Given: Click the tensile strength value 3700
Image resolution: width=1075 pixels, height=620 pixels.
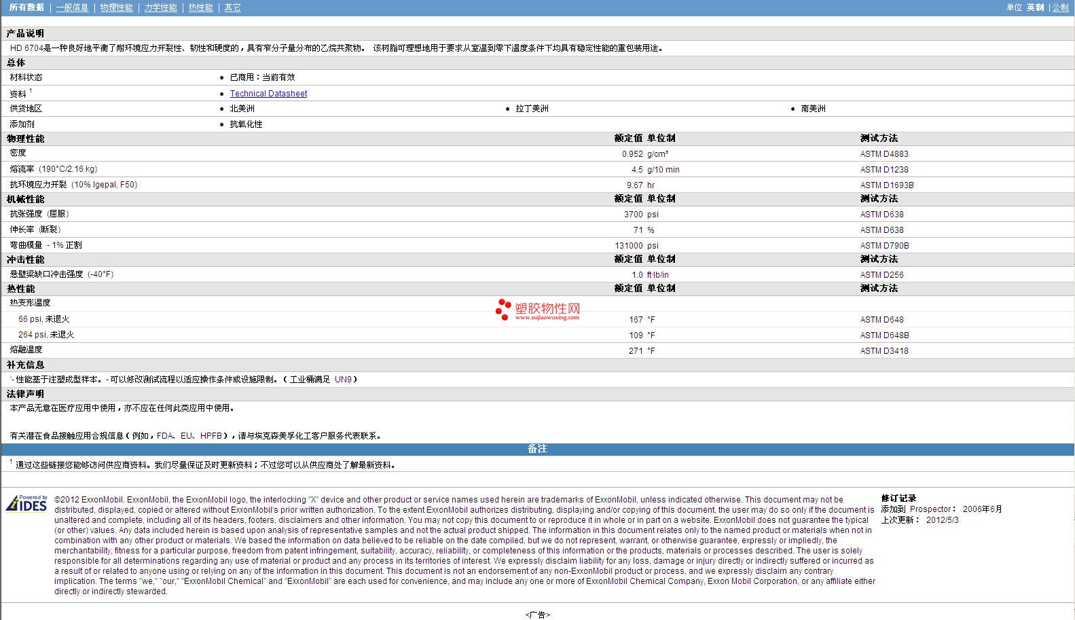Looking at the screenshot, I should pyautogui.click(x=634, y=215).
